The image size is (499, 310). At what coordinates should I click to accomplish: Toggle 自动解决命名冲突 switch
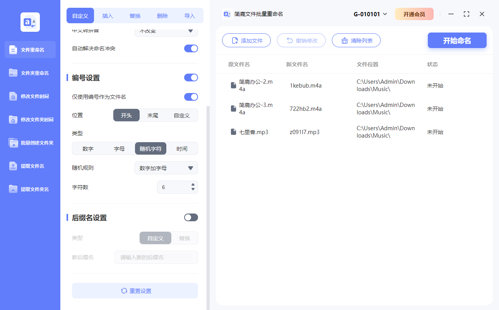(191, 48)
